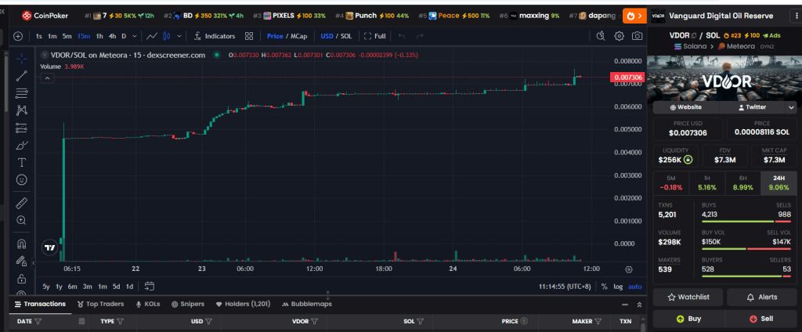Open the VDOR Twitter link

click(x=752, y=107)
